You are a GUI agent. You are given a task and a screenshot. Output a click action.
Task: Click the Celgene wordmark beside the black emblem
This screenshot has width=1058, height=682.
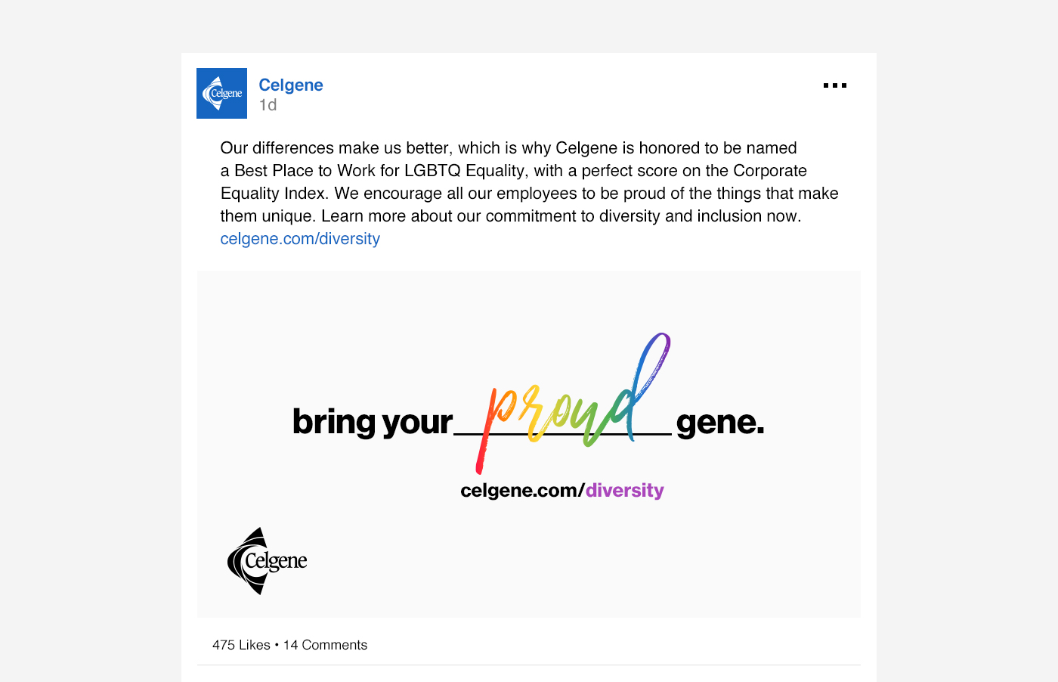[x=276, y=562]
